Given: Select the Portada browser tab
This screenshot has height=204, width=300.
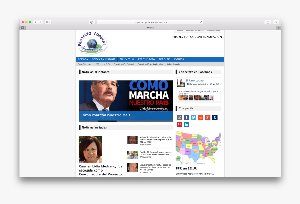Looking at the screenshot, I should click(150, 28).
